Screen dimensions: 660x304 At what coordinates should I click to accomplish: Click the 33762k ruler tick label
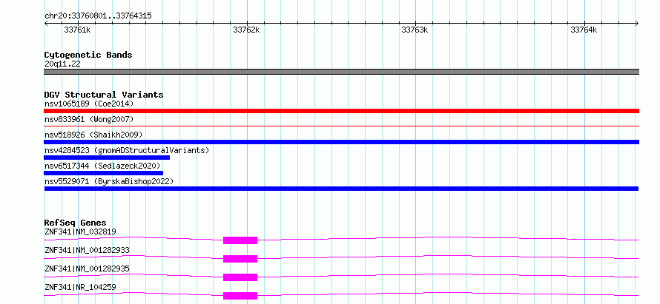(246, 30)
